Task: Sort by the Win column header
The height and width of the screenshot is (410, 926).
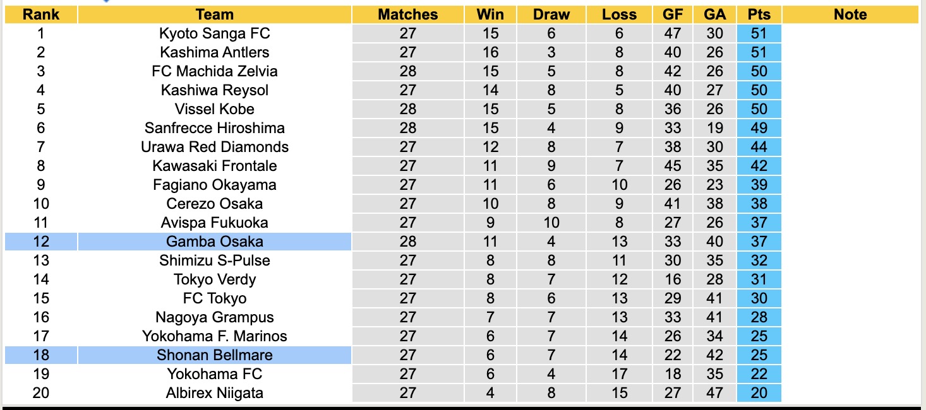Action: pyautogui.click(x=490, y=15)
